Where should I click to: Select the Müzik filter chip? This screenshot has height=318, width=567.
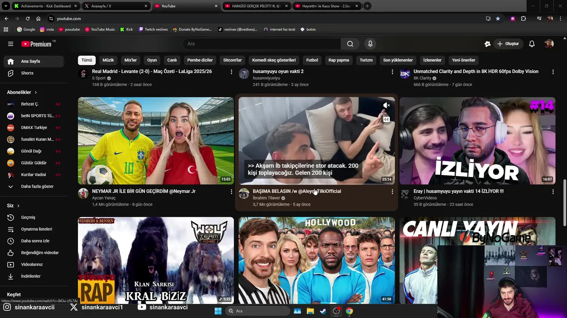pyautogui.click(x=108, y=60)
